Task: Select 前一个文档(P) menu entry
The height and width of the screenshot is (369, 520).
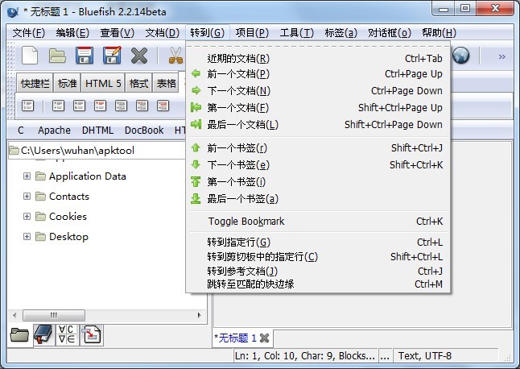Action: click(x=318, y=73)
